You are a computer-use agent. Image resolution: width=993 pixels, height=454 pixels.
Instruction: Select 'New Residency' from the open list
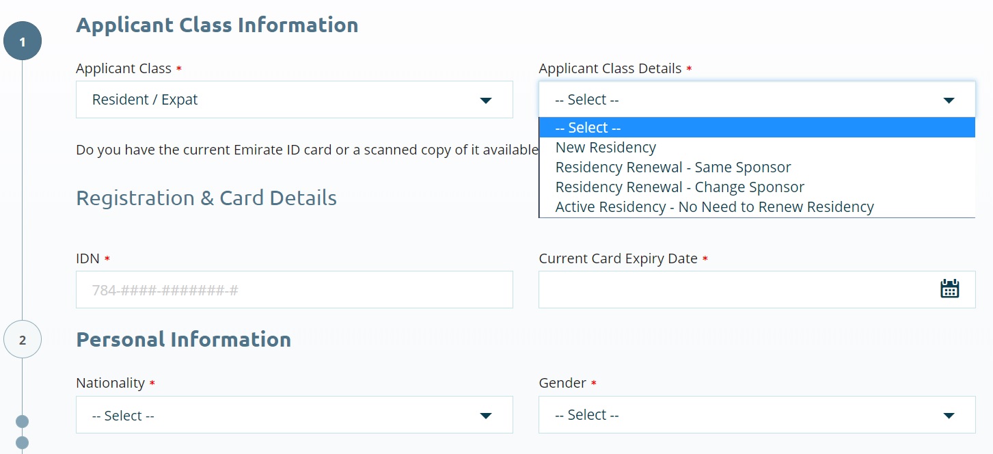tap(606, 147)
